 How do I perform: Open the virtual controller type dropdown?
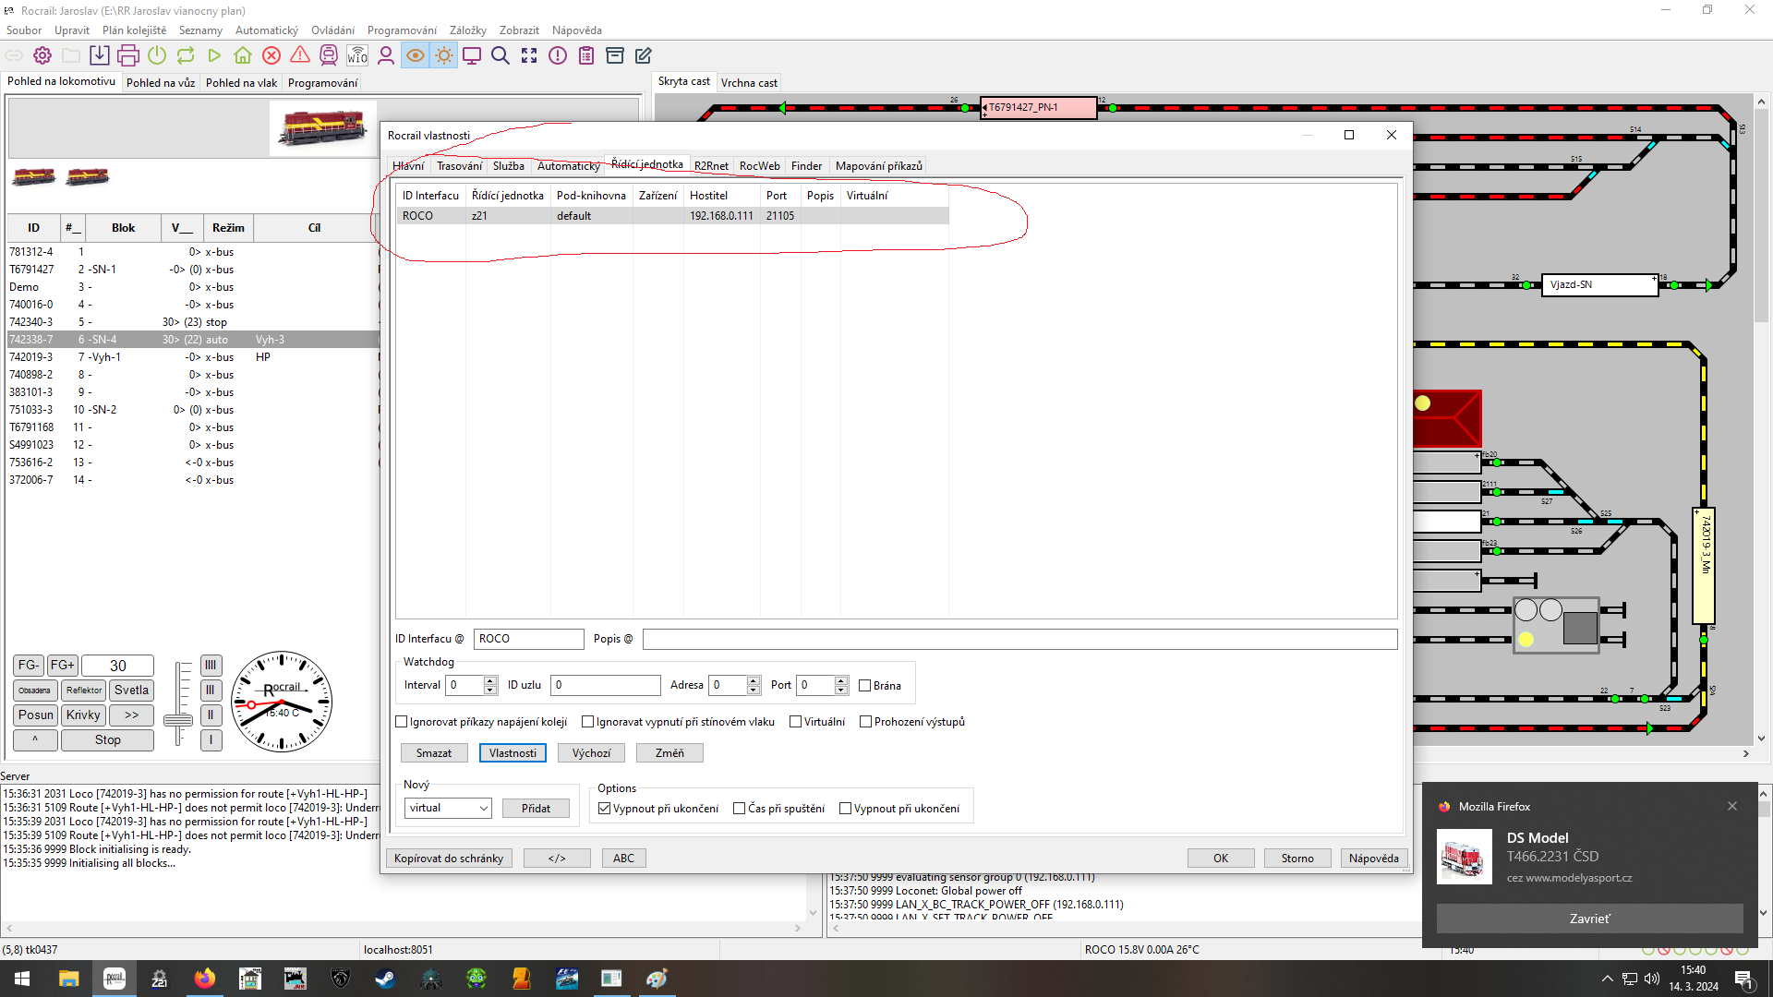click(448, 809)
